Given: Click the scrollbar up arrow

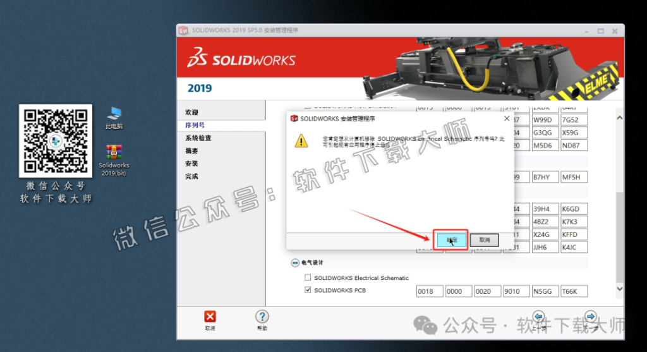Looking at the screenshot, I should [x=619, y=118].
